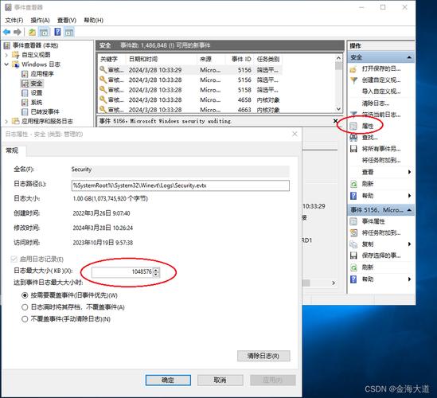Open the 文件(F) menu
Viewport: 437px width, 398px height.
[14, 20]
